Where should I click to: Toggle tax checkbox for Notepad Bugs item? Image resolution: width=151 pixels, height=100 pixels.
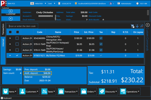[101, 44]
